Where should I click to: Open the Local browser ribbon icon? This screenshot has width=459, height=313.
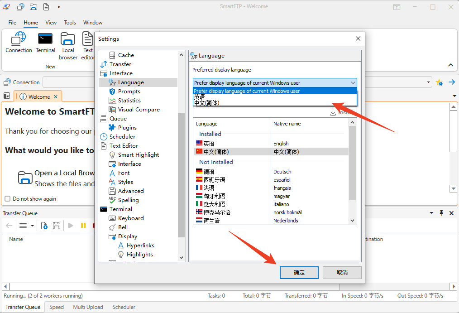(68, 46)
